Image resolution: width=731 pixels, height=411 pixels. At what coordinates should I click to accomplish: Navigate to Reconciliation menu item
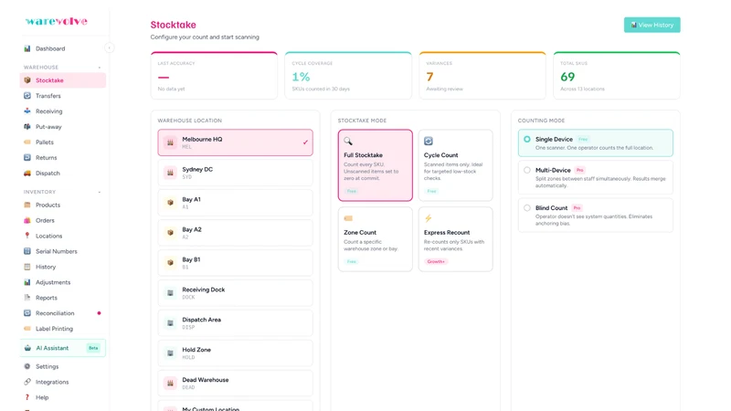[63, 313]
